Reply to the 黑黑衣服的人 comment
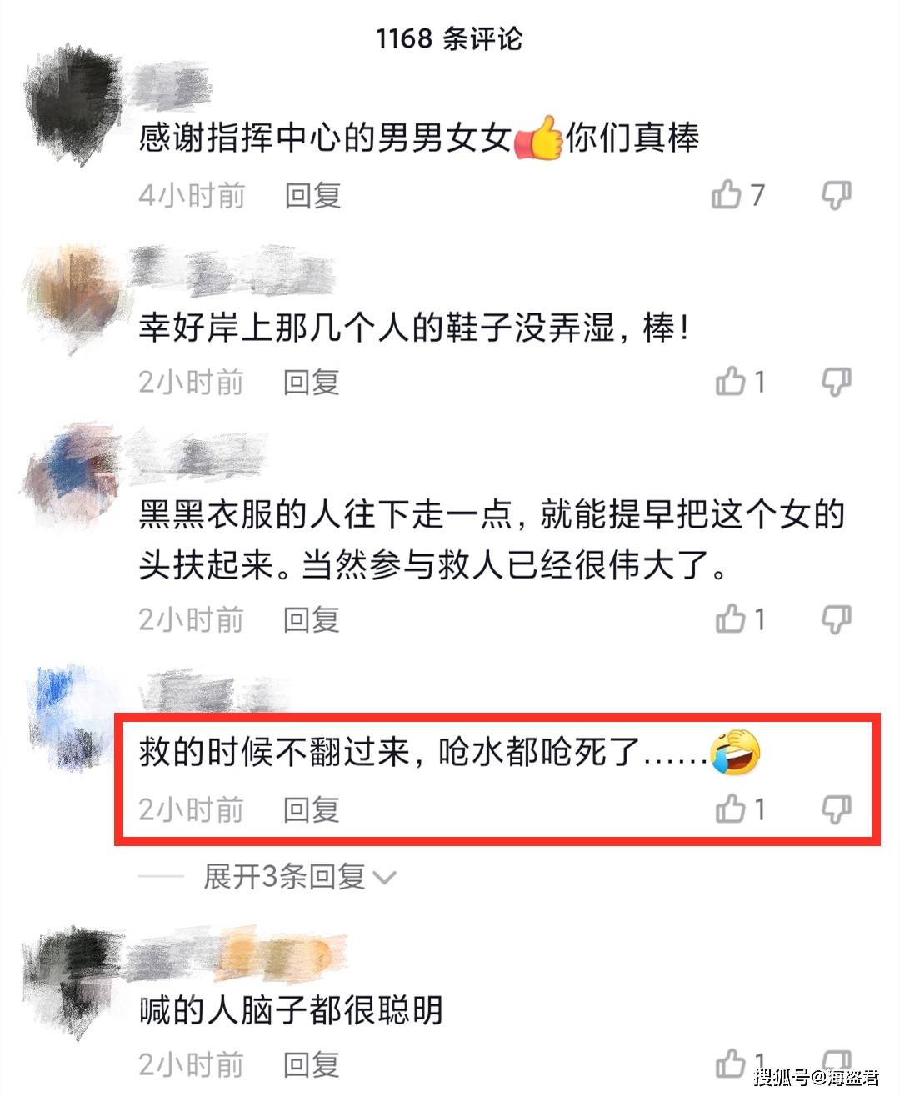Viewport: 900px width, 1097px height. [311, 620]
